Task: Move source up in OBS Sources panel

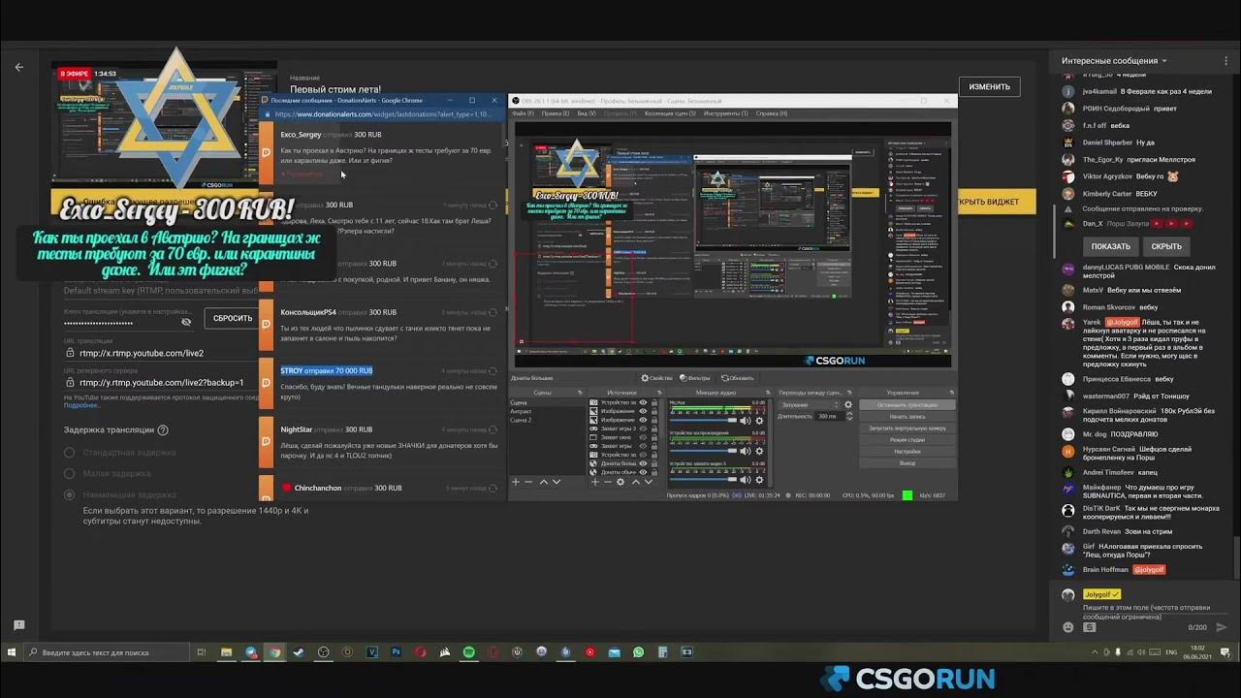Action: click(636, 482)
